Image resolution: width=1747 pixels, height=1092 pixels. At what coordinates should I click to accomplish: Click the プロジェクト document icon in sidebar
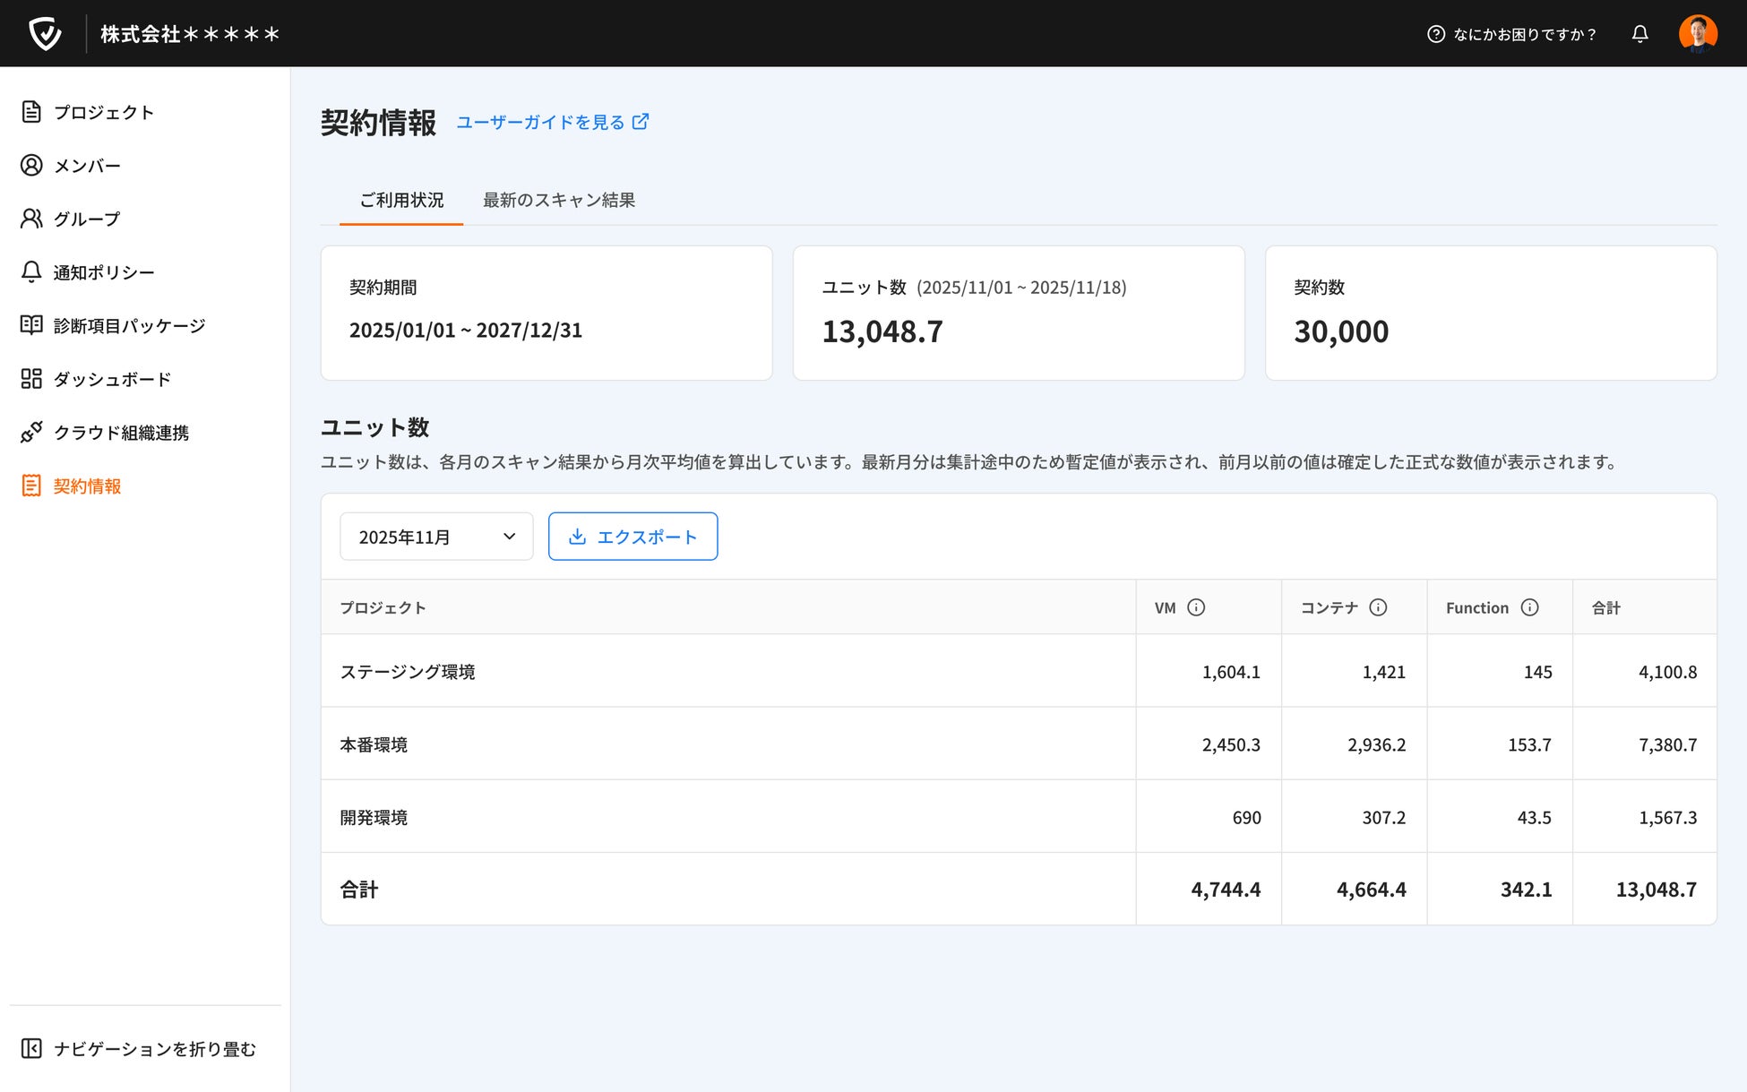click(x=31, y=112)
